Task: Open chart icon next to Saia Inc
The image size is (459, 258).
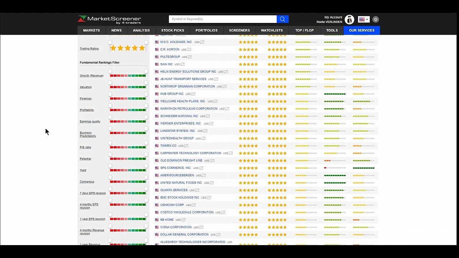Action: pos(183,64)
